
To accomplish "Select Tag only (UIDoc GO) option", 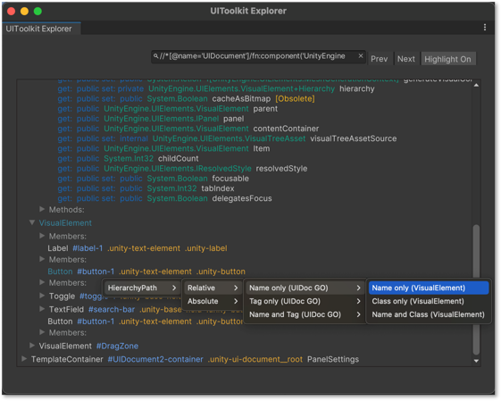I will 305,301.
